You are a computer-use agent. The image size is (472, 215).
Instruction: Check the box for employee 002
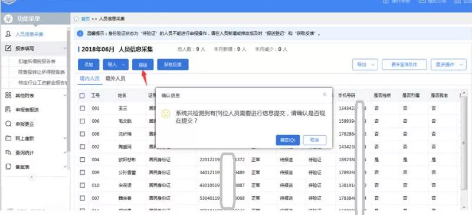pyautogui.click(x=82, y=146)
